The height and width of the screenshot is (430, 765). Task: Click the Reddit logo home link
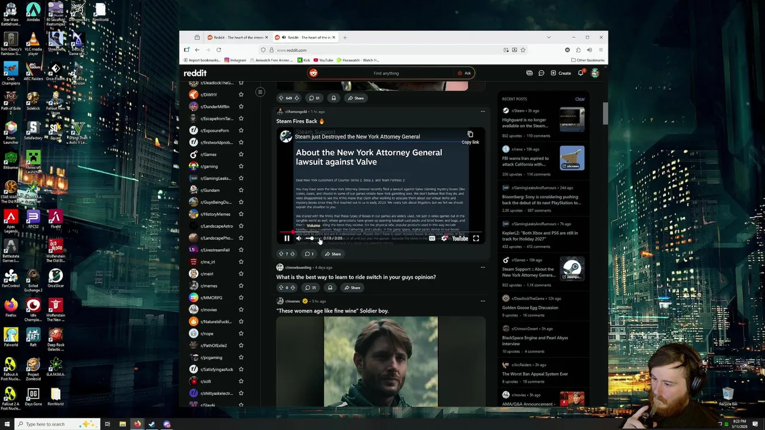pyautogui.click(x=195, y=73)
